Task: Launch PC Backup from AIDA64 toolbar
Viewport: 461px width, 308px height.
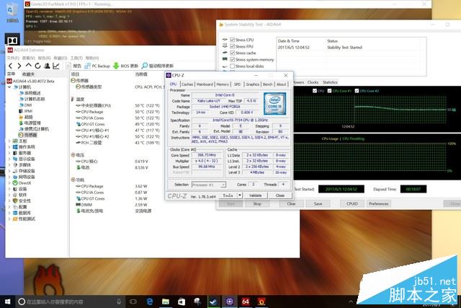Action: (97, 66)
